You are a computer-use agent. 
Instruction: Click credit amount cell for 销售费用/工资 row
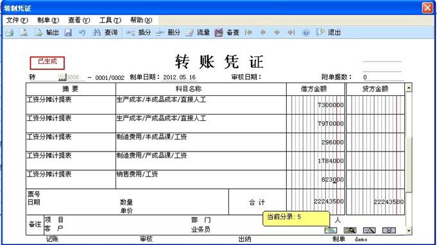tap(375, 180)
